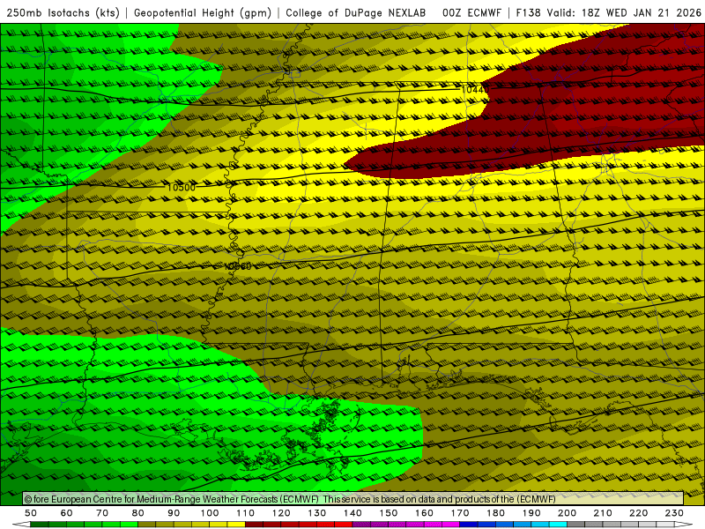Click the '130' color scale label
This screenshot has width=705, height=529.
[317, 513]
